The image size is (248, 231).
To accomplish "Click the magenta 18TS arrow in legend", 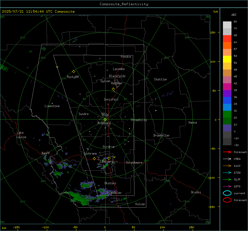I will [x=227, y=187].
